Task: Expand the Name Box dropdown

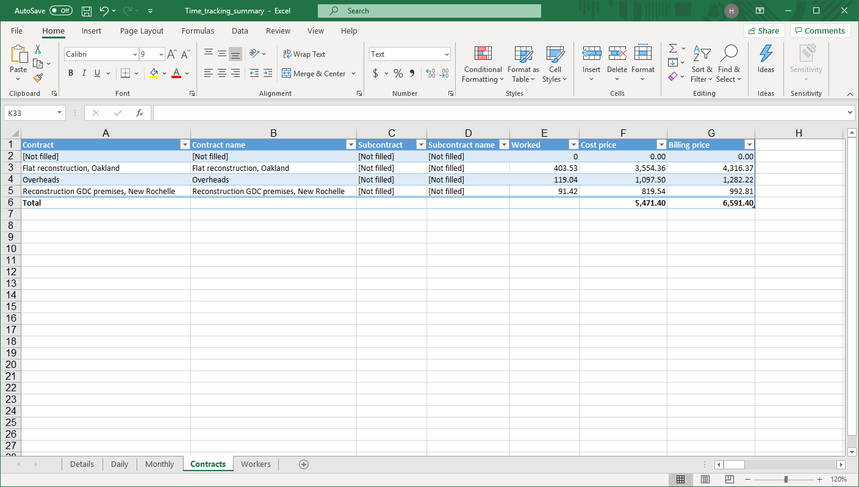Action: click(x=59, y=113)
